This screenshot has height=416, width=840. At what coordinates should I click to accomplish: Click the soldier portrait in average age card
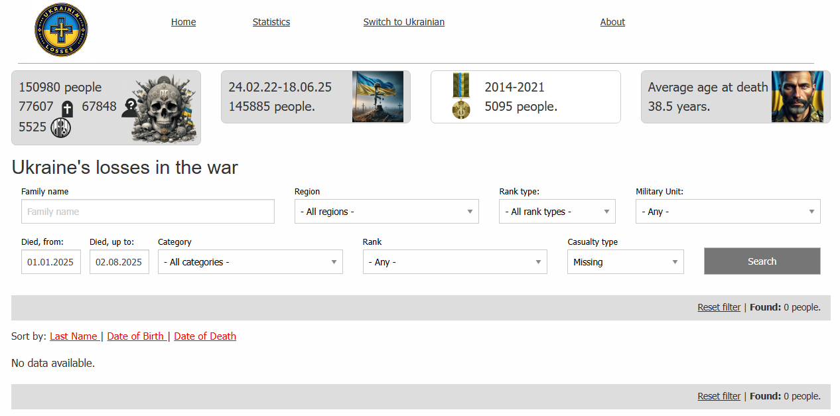pos(797,97)
